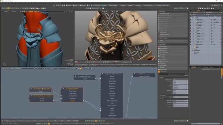Click the Ring Width value field in properties

[x=180, y=102]
